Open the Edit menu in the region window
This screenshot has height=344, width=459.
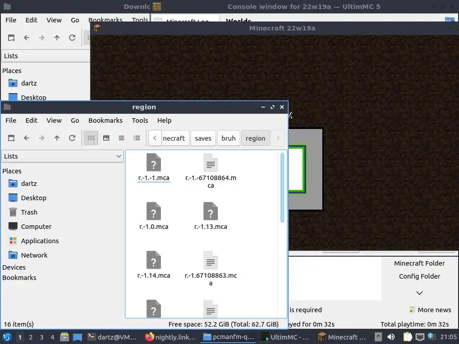31,120
